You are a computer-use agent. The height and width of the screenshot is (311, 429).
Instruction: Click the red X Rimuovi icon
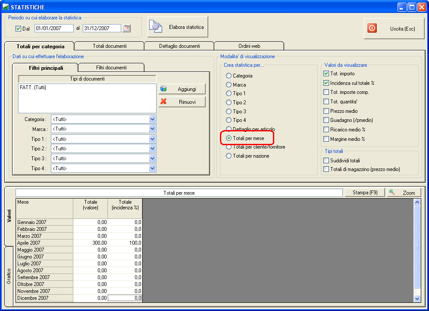[x=163, y=102]
